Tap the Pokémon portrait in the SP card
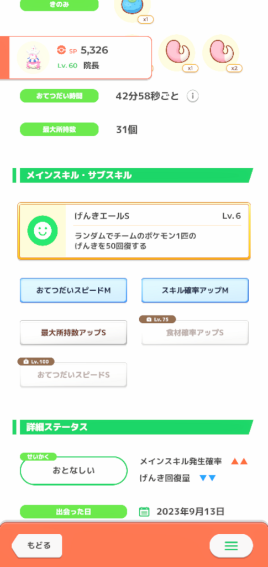This screenshot has width=268, height=567. pyautogui.click(x=33, y=58)
